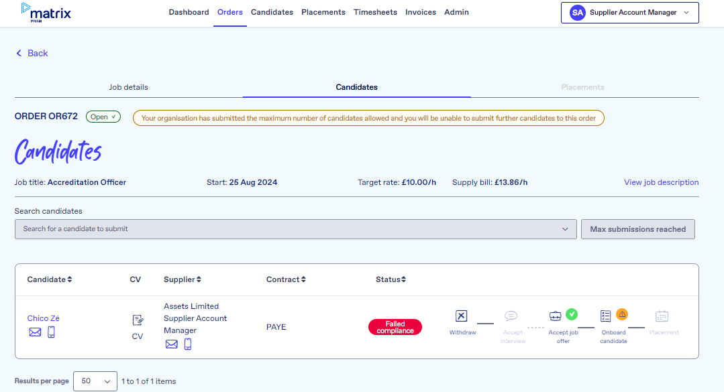
Task: Open Placements in top navigation
Action: (x=323, y=13)
